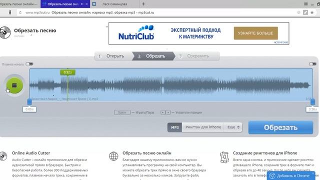320x180 pixels.
Task: Go to step 1 Открыть
Action: (113, 56)
